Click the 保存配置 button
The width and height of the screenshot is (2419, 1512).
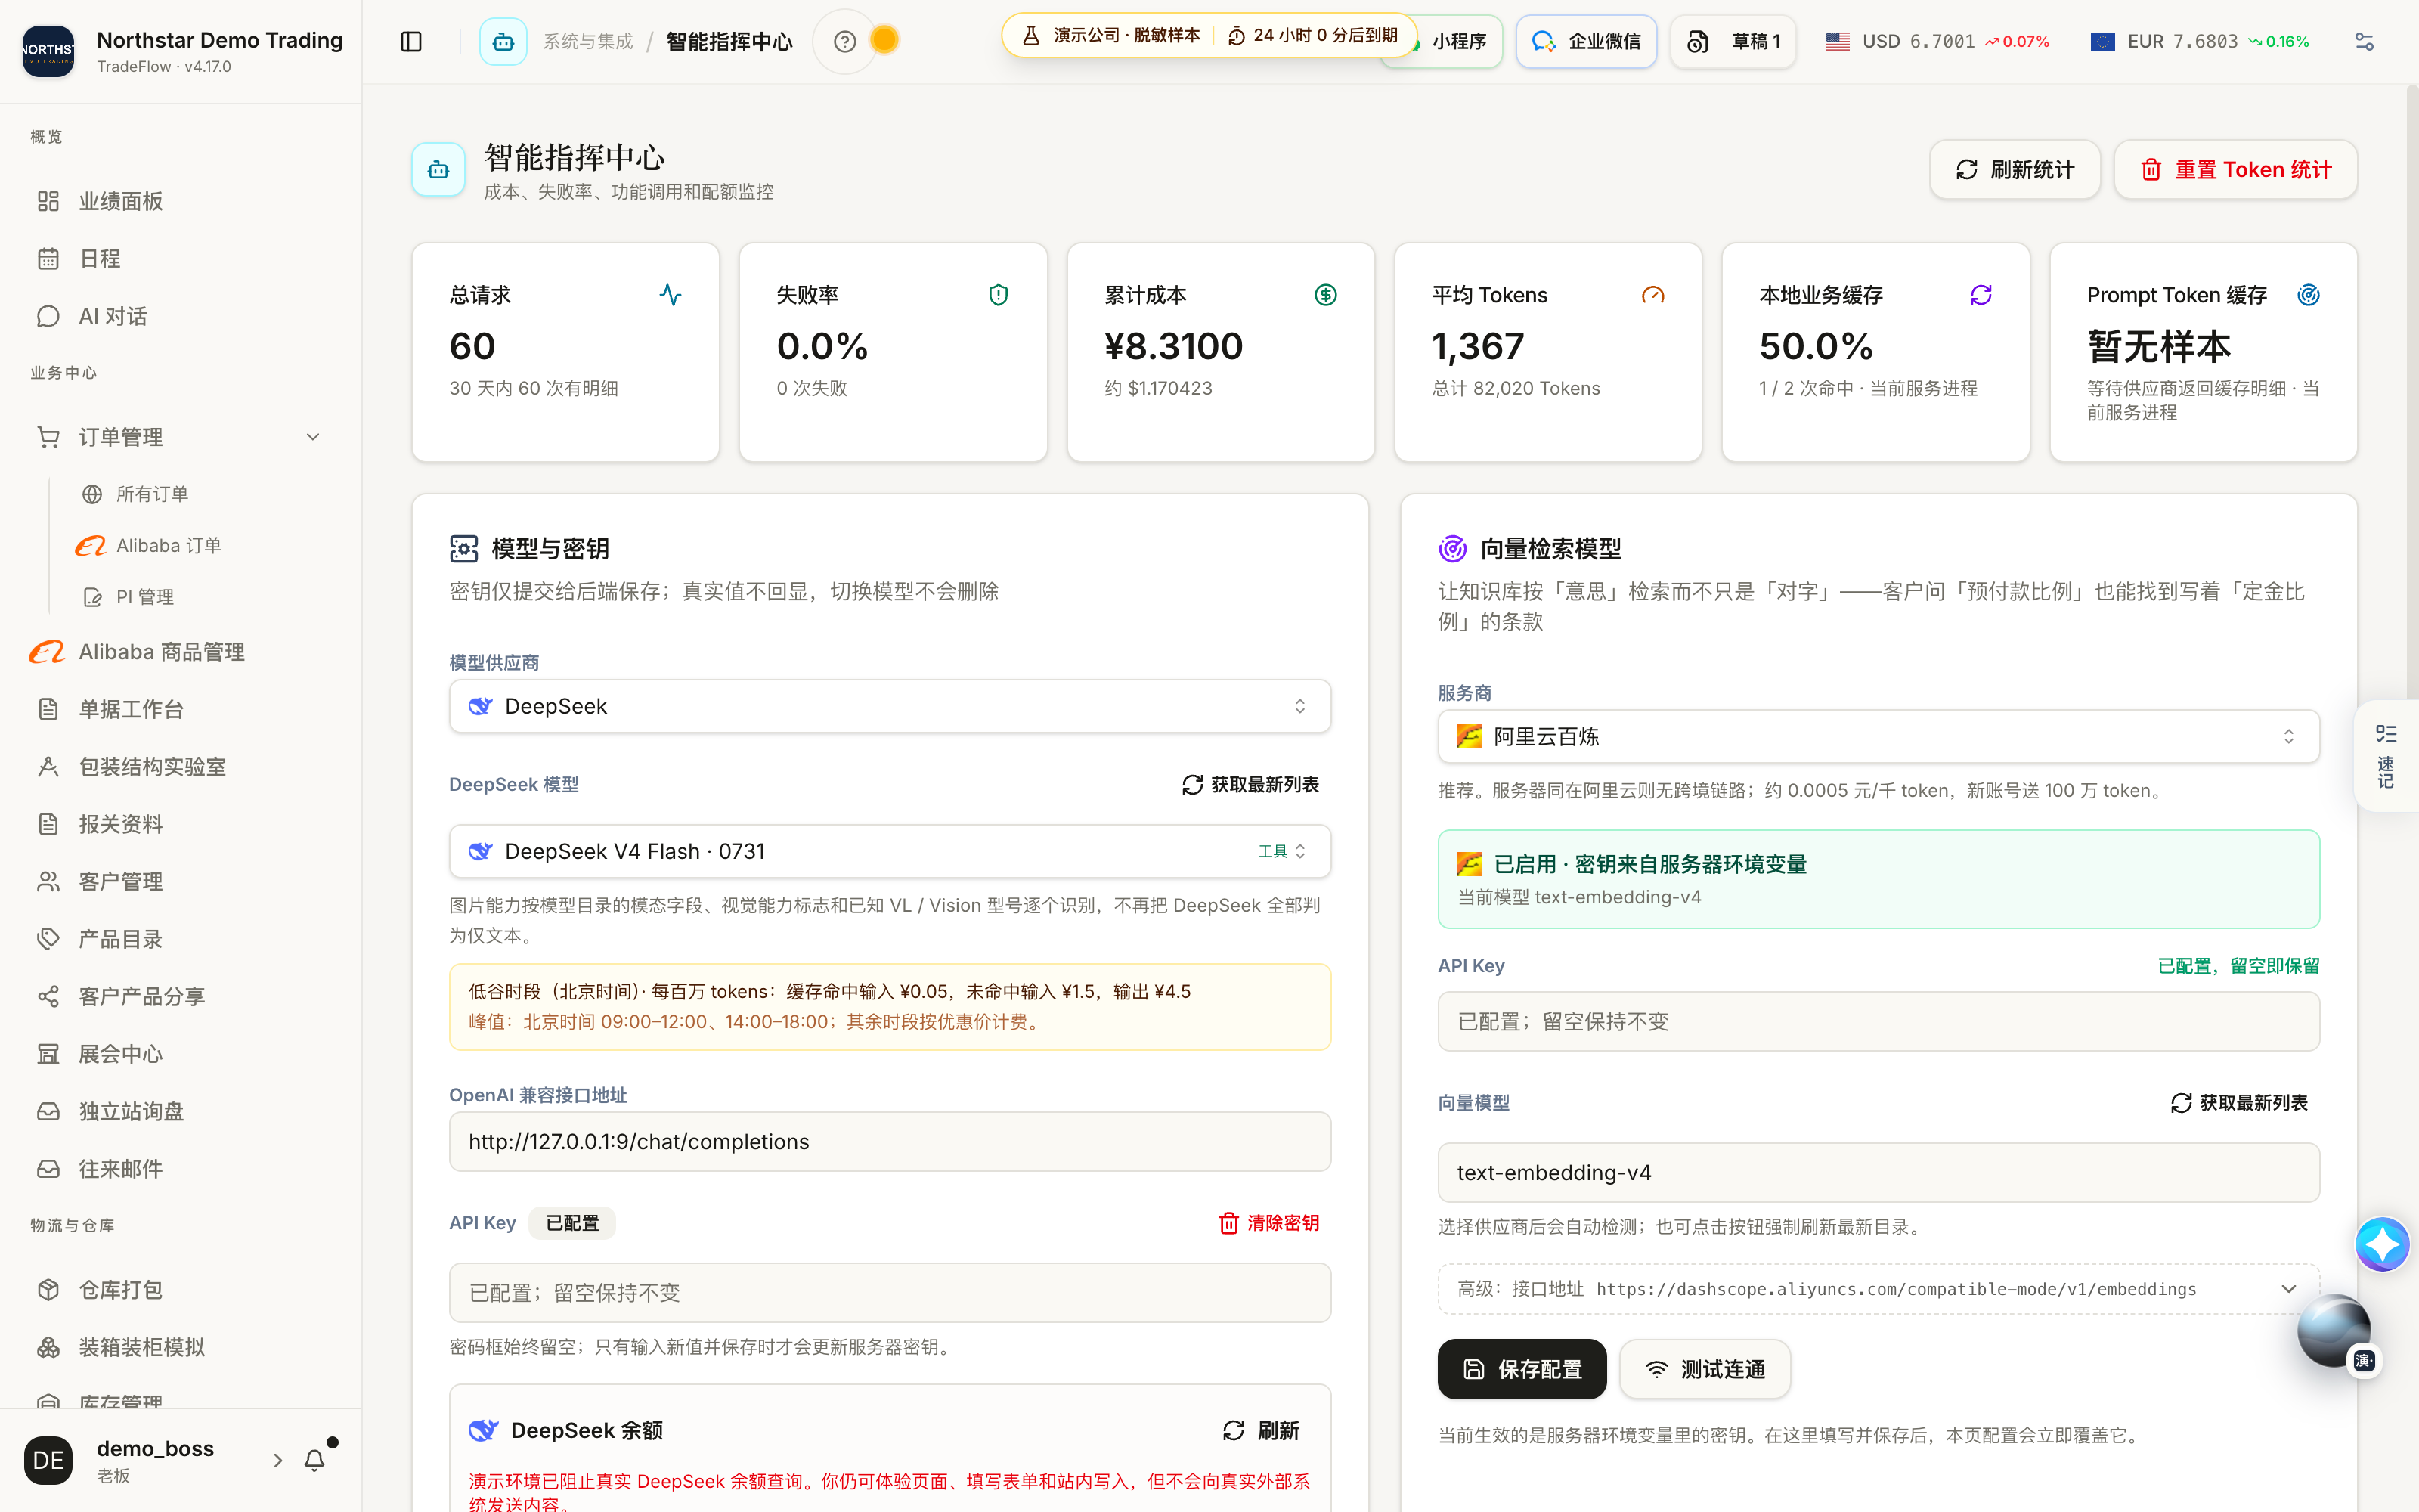(1522, 1369)
